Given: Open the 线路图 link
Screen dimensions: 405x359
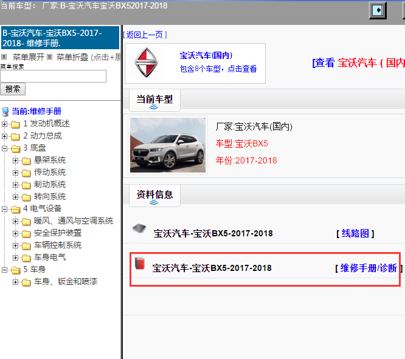Looking at the screenshot, I should pos(355,234).
